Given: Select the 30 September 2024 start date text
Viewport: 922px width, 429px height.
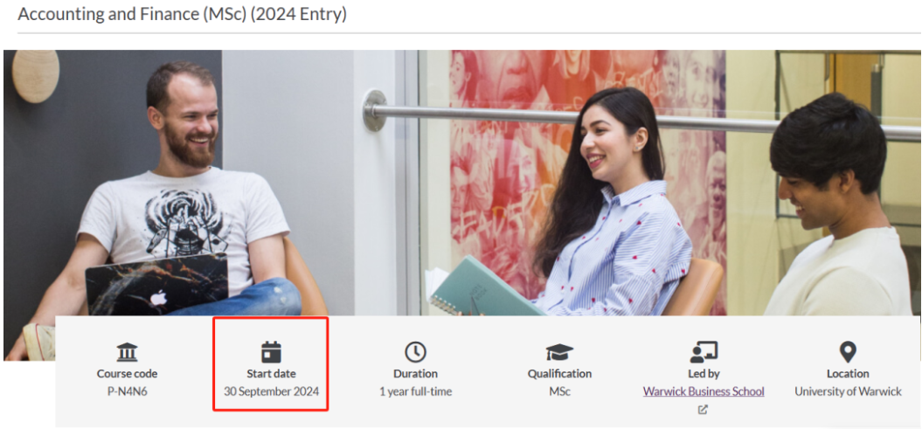Looking at the screenshot, I should click(x=271, y=391).
